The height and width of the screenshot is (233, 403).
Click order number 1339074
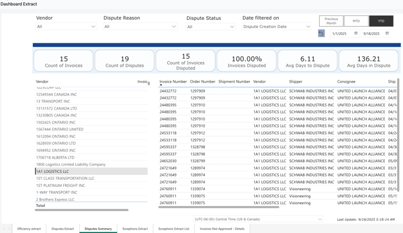pyautogui.click(x=197, y=189)
